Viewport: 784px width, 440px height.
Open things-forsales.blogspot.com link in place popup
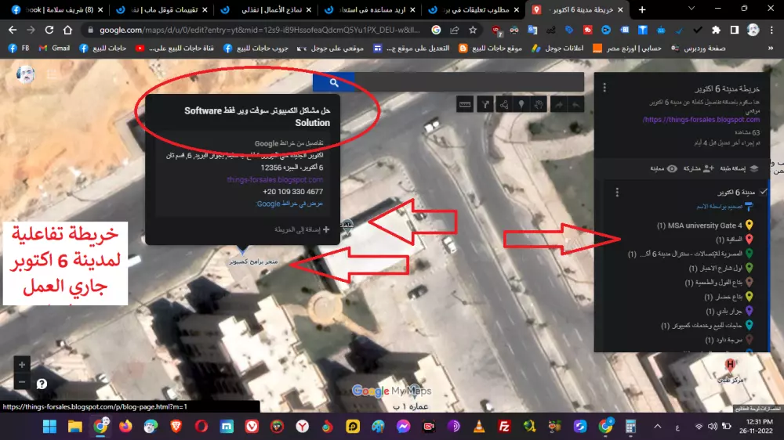click(274, 179)
